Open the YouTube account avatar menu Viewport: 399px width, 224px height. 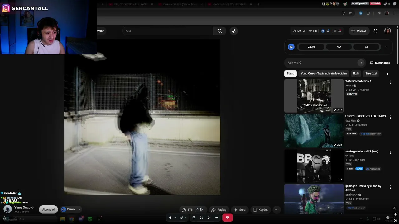point(387,31)
